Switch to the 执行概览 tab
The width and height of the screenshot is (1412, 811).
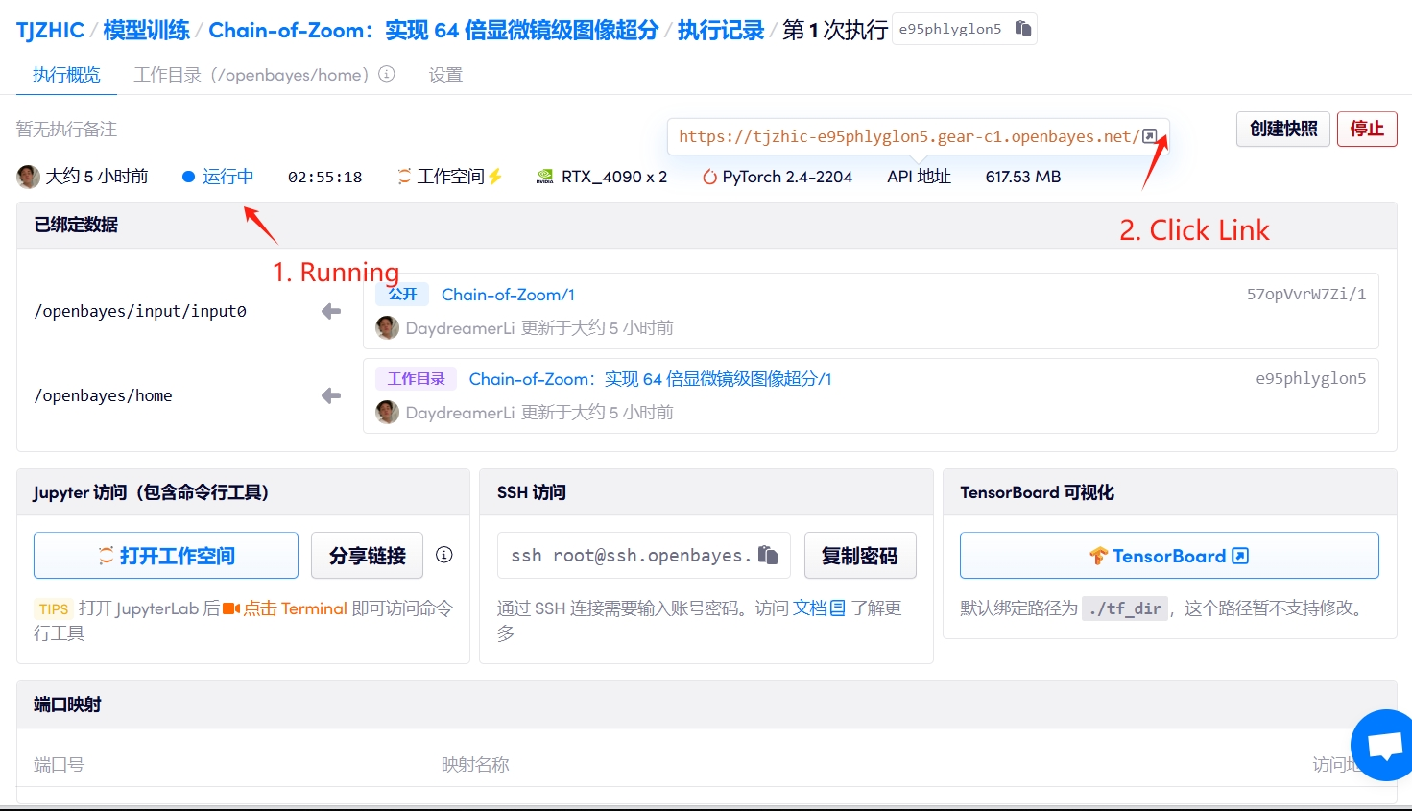[66, 75]
